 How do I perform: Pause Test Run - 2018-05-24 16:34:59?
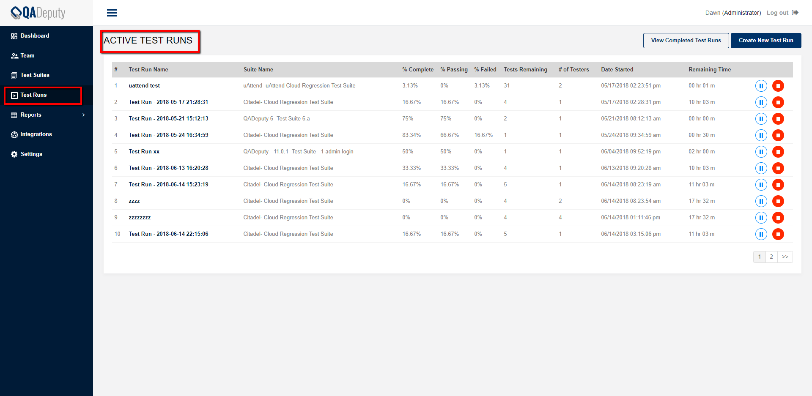click(761, 135)
